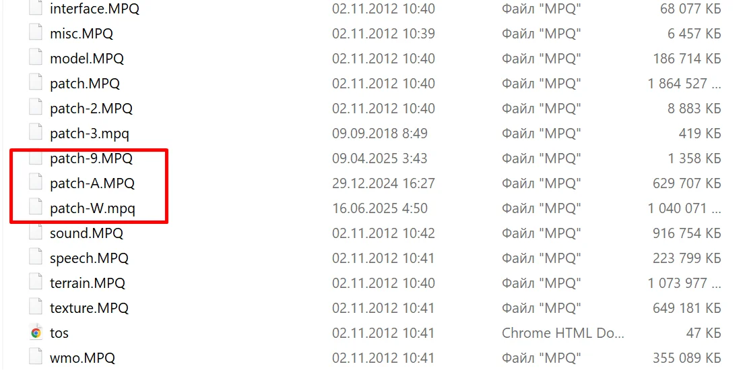Select the Chrome icon next to tos
The width and height of the screenshot is (747, 381).
(36, 332)
